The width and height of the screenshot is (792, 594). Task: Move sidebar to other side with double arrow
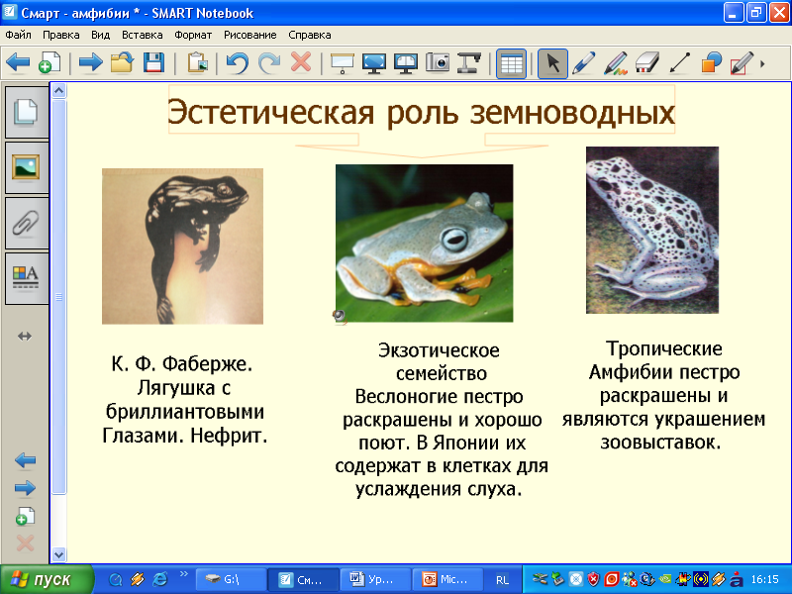25,336
